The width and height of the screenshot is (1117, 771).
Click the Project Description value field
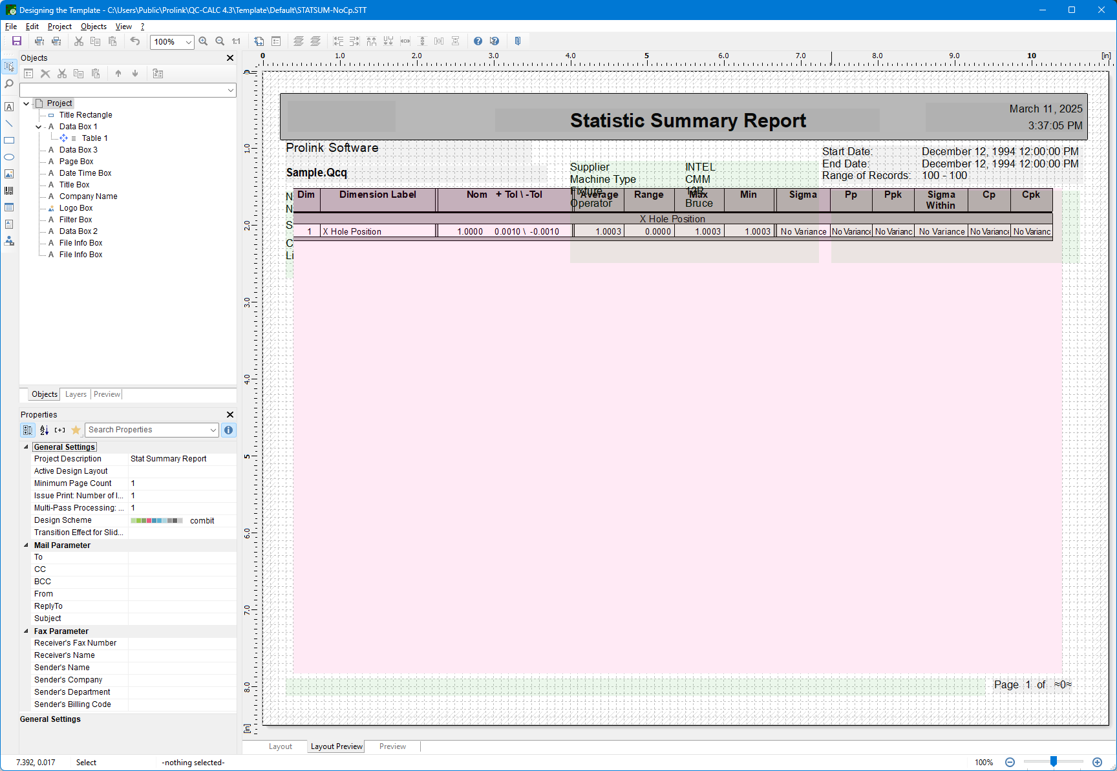click(182, 459)
